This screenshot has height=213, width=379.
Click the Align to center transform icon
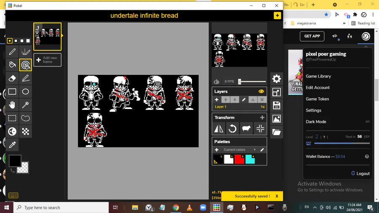[x=260, y=128]
